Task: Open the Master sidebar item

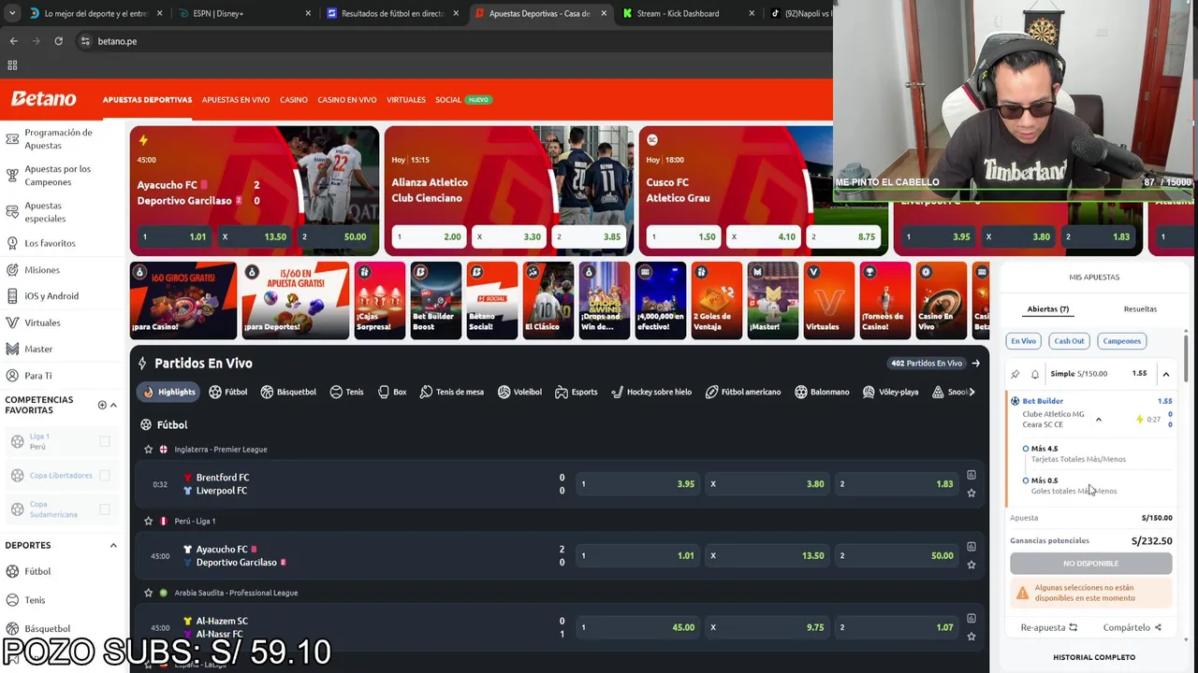Action: (38, 349)
